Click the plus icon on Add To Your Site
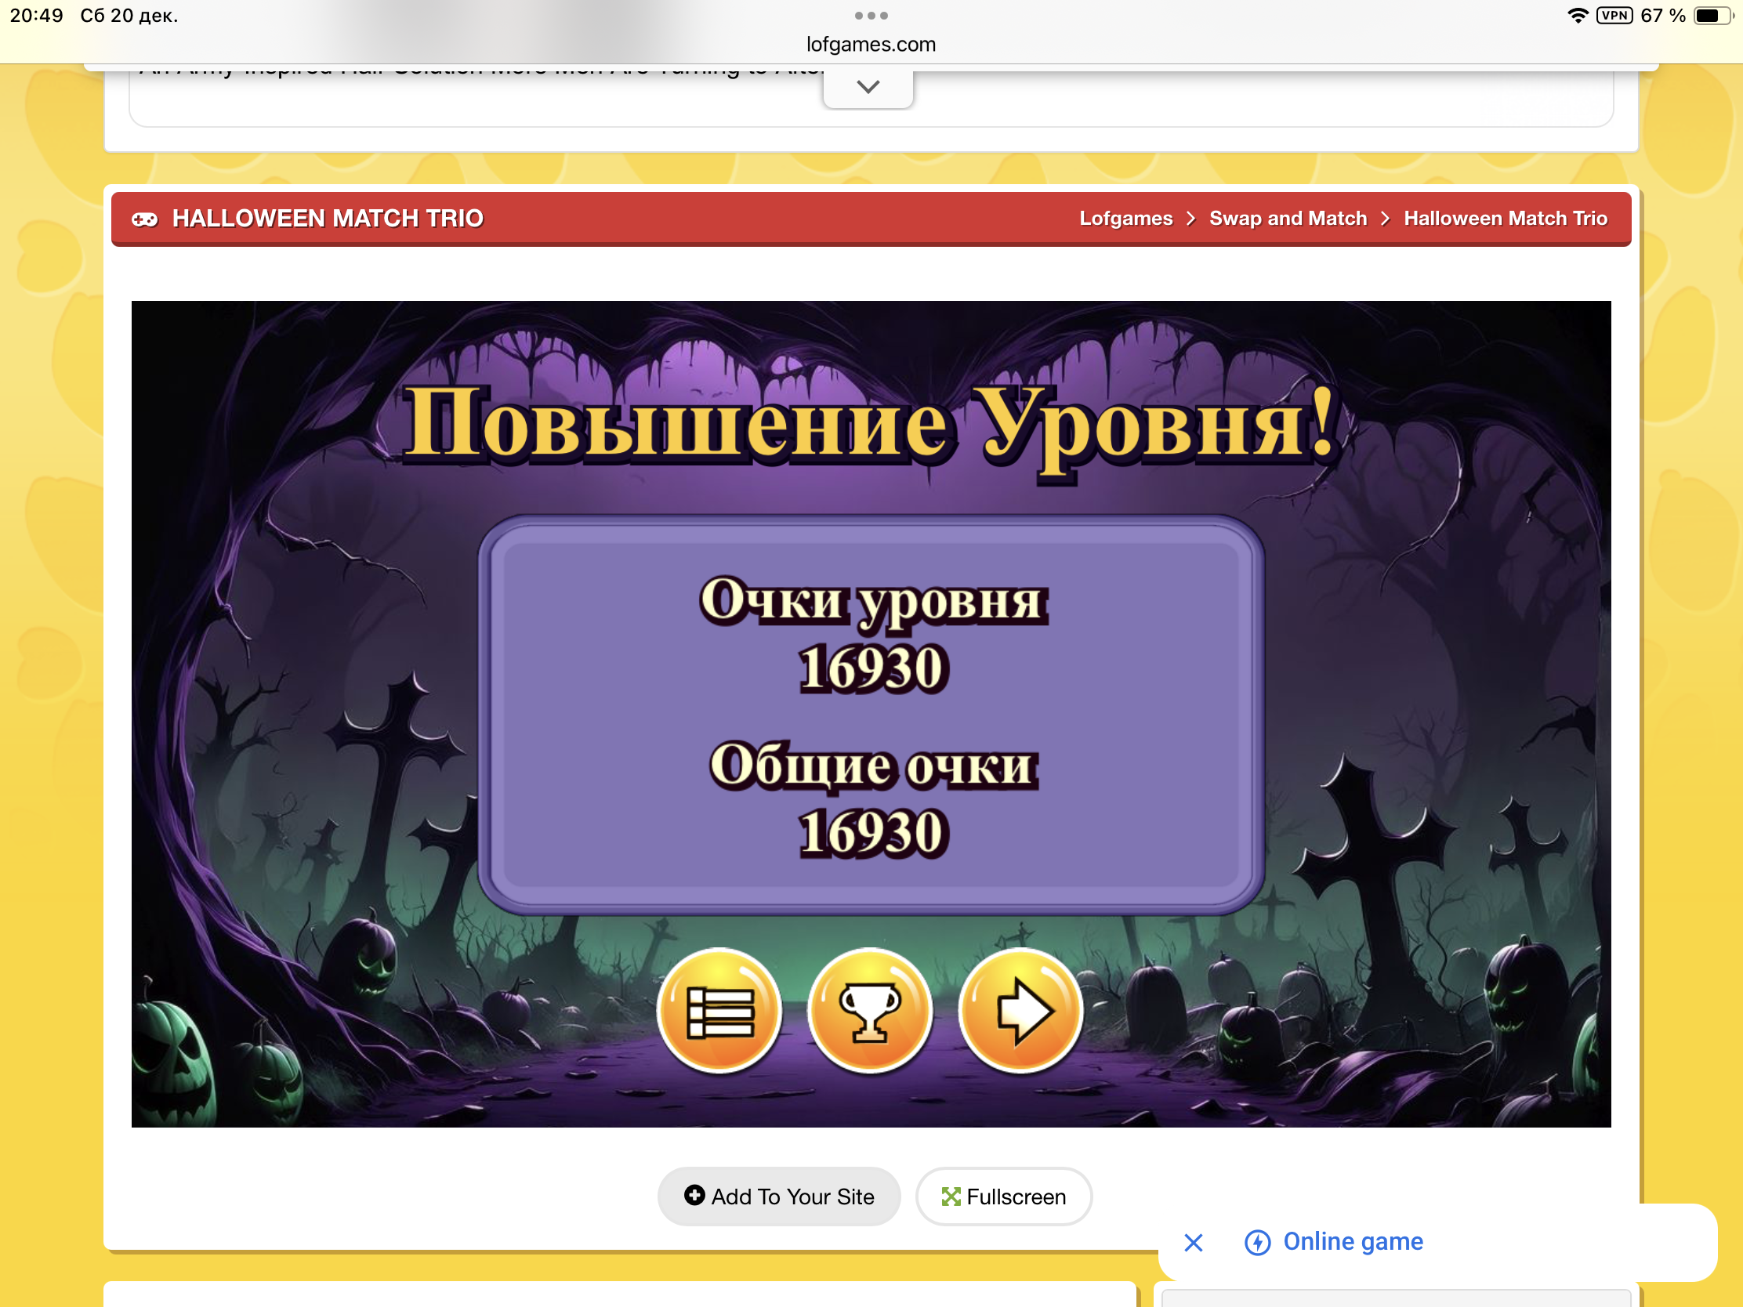1743x1307 pixels. point(694,1195)
